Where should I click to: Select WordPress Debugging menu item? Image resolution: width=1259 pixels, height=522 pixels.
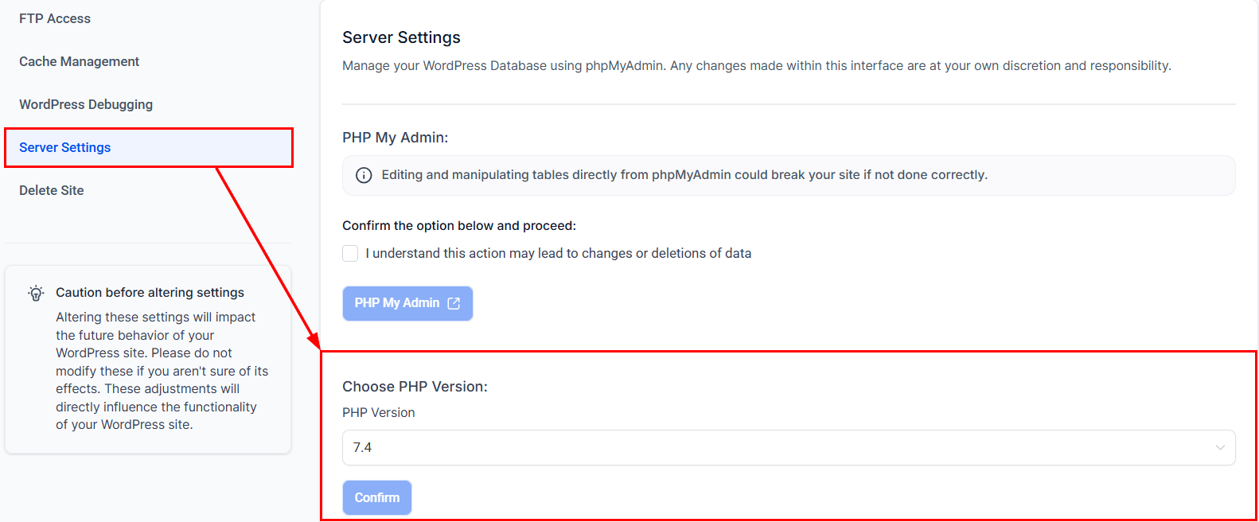[86, 104]
